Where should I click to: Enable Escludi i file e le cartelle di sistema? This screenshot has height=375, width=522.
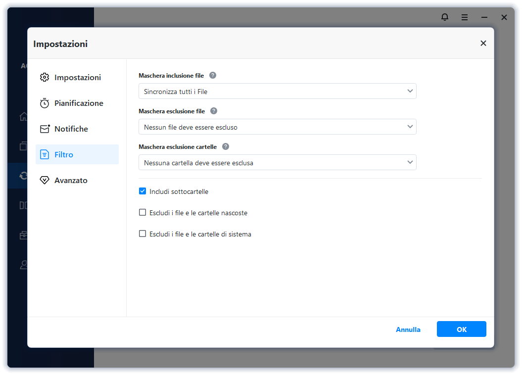[142, 234]
